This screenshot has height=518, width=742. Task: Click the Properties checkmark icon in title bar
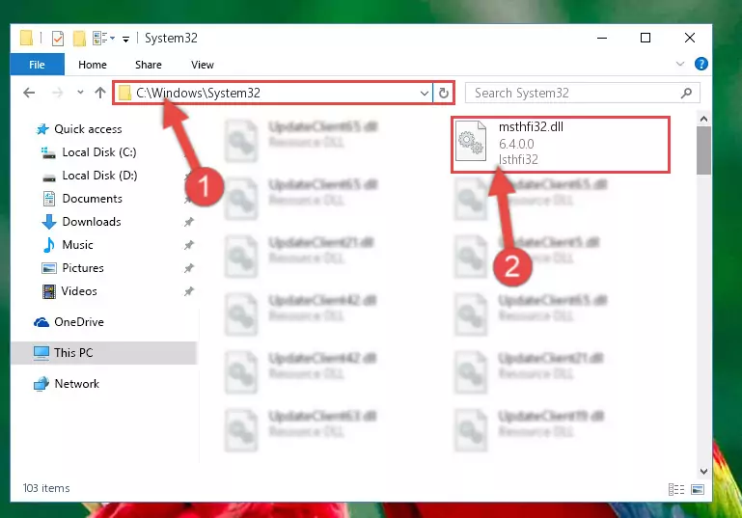(x=57, y=39)
